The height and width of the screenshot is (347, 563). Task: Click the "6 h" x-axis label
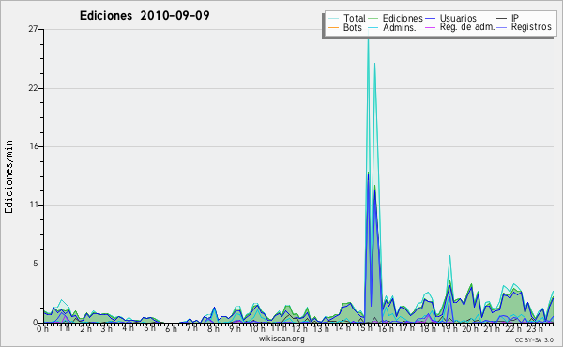coord(171,328)
